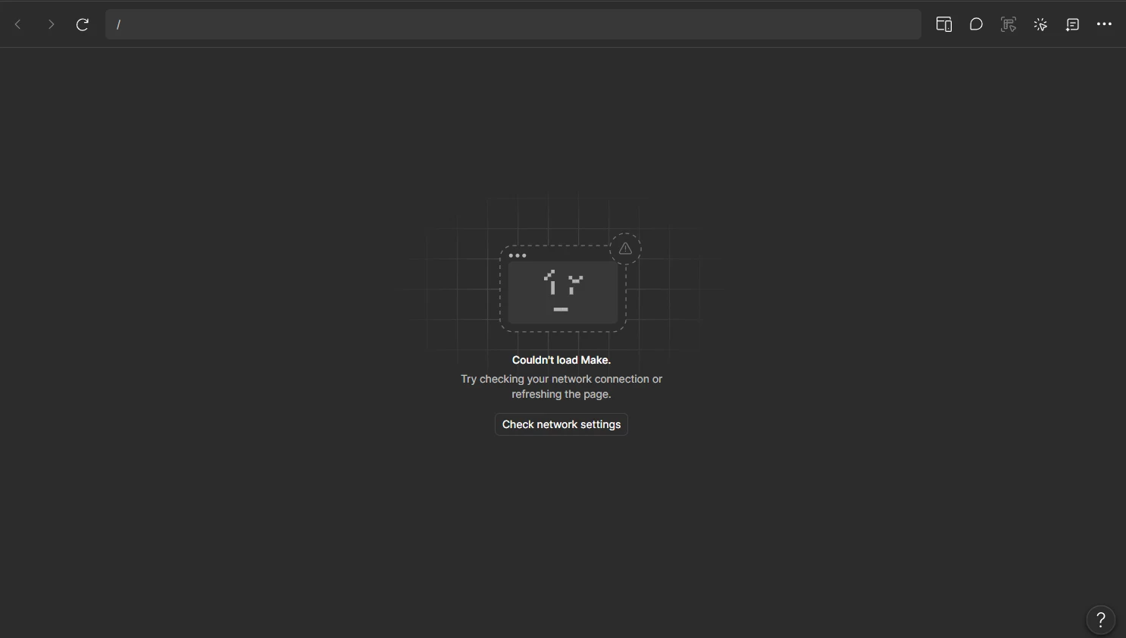Screen dimensions: 1126x638
Task: Reload the preview page
Action: [83, 24]
